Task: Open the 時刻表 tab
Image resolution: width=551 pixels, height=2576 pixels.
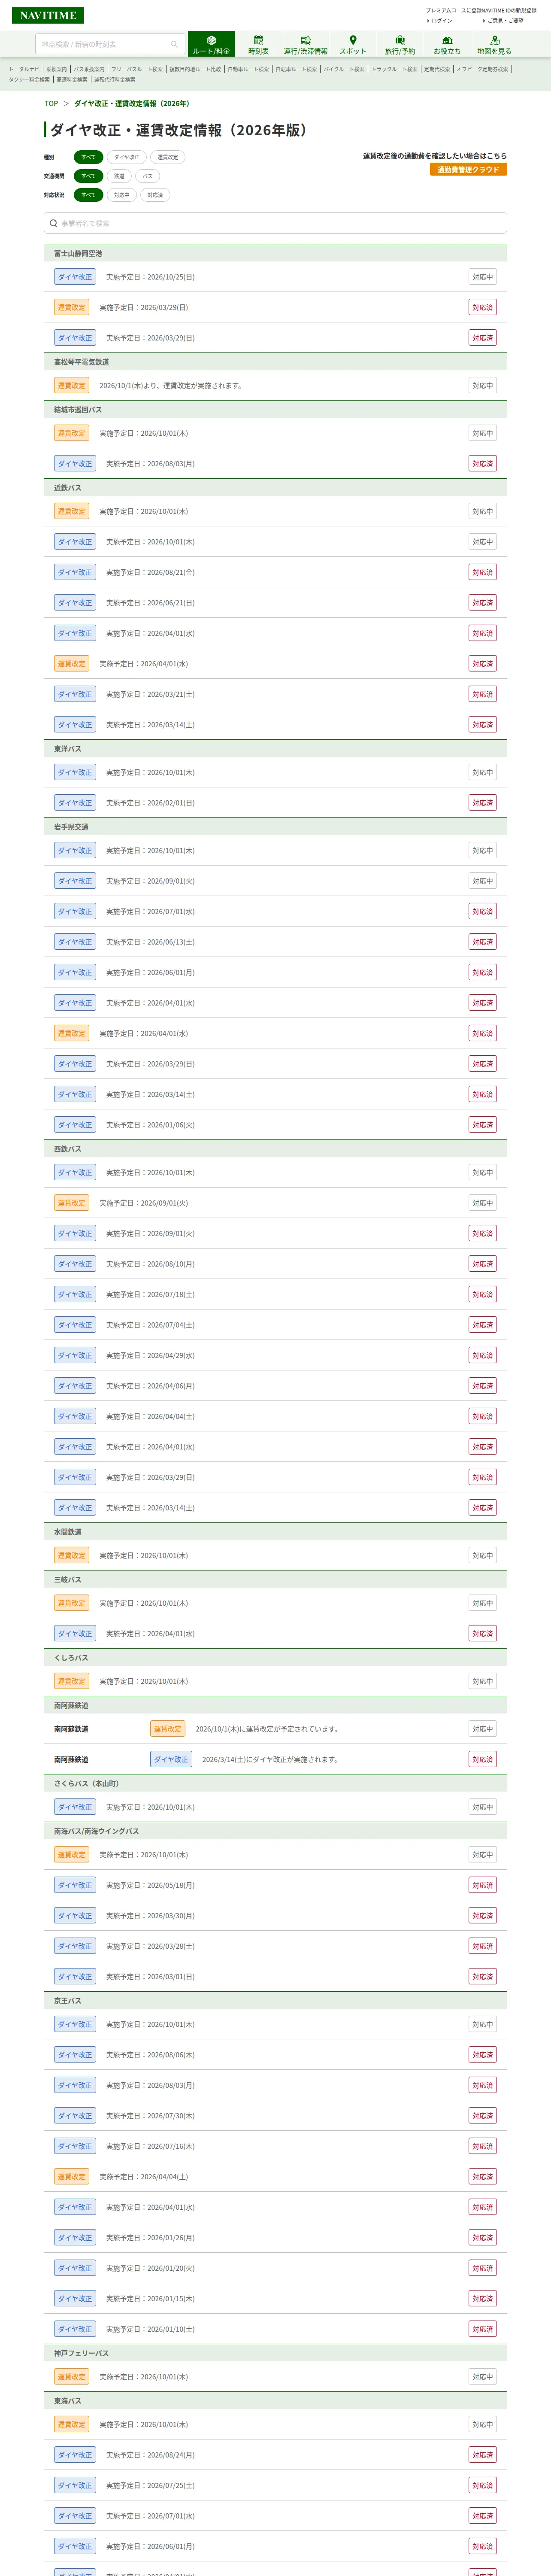Action: pos(258,44)
